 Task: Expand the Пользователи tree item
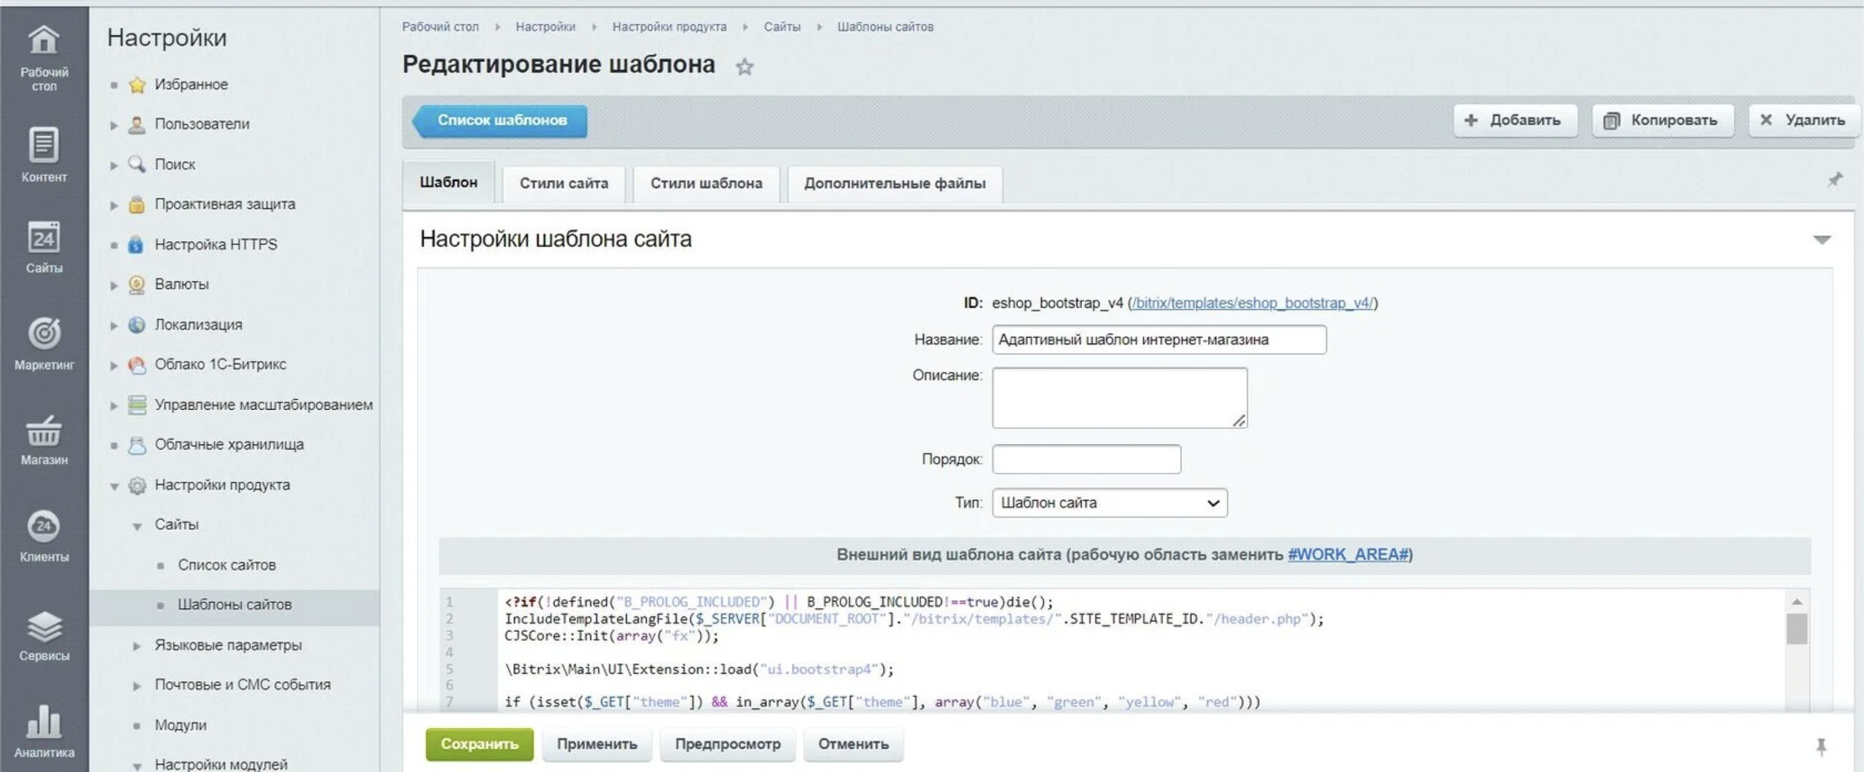(113, 125)
